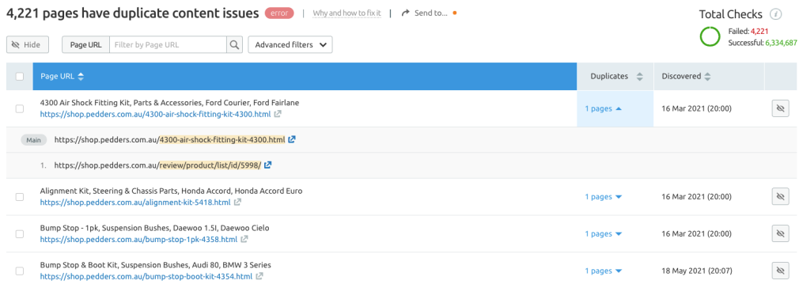Select all rows with header checkbox
This screenshot has height=288, width=799.
click(x=20, y=77)
